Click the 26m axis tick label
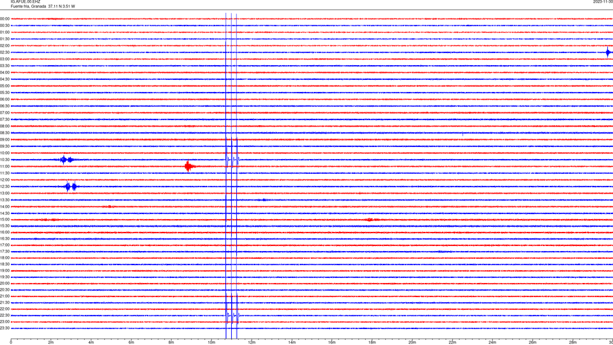Viewport: 613px width, 345px height. (x=533, y=342)
